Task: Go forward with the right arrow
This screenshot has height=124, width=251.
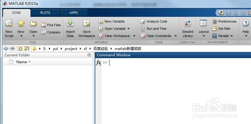Action: (12, 48)
